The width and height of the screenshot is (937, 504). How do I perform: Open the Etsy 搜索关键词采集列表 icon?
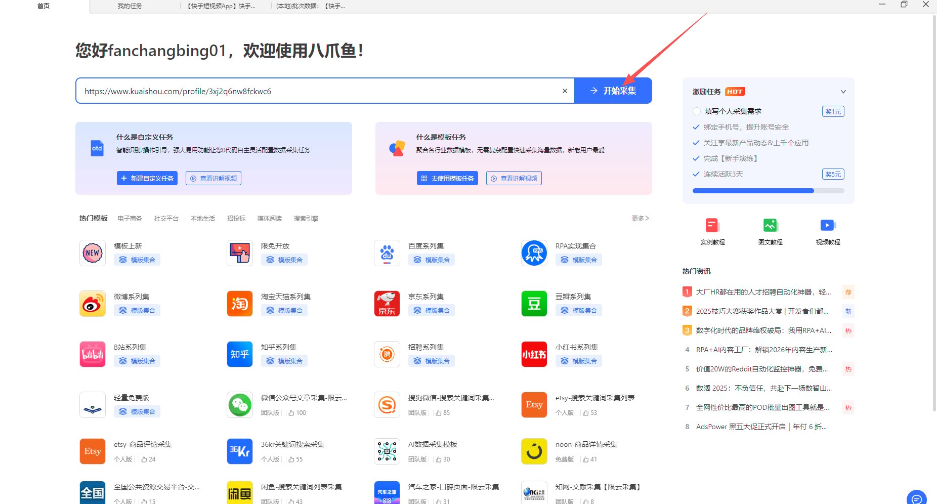coord(534,405)
